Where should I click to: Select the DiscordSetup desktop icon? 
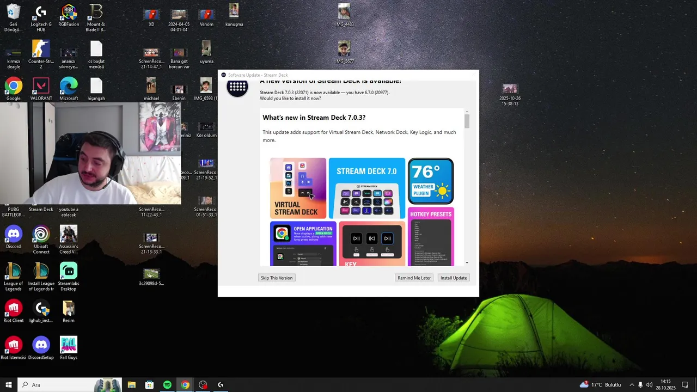[41, 348]
